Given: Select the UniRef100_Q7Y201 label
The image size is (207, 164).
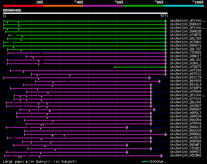Looking at the screenshot, I should click(186, 99).
